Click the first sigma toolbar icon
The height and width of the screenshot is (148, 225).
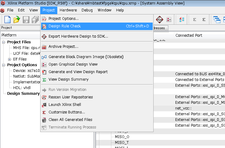coord(195,20)
